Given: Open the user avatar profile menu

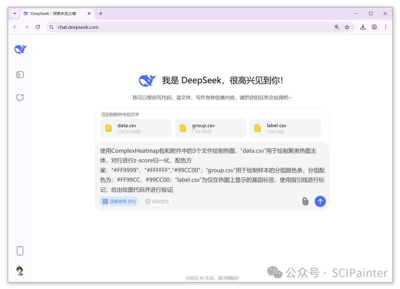Looking at the screenshot, I should click(x=20, y=270).
